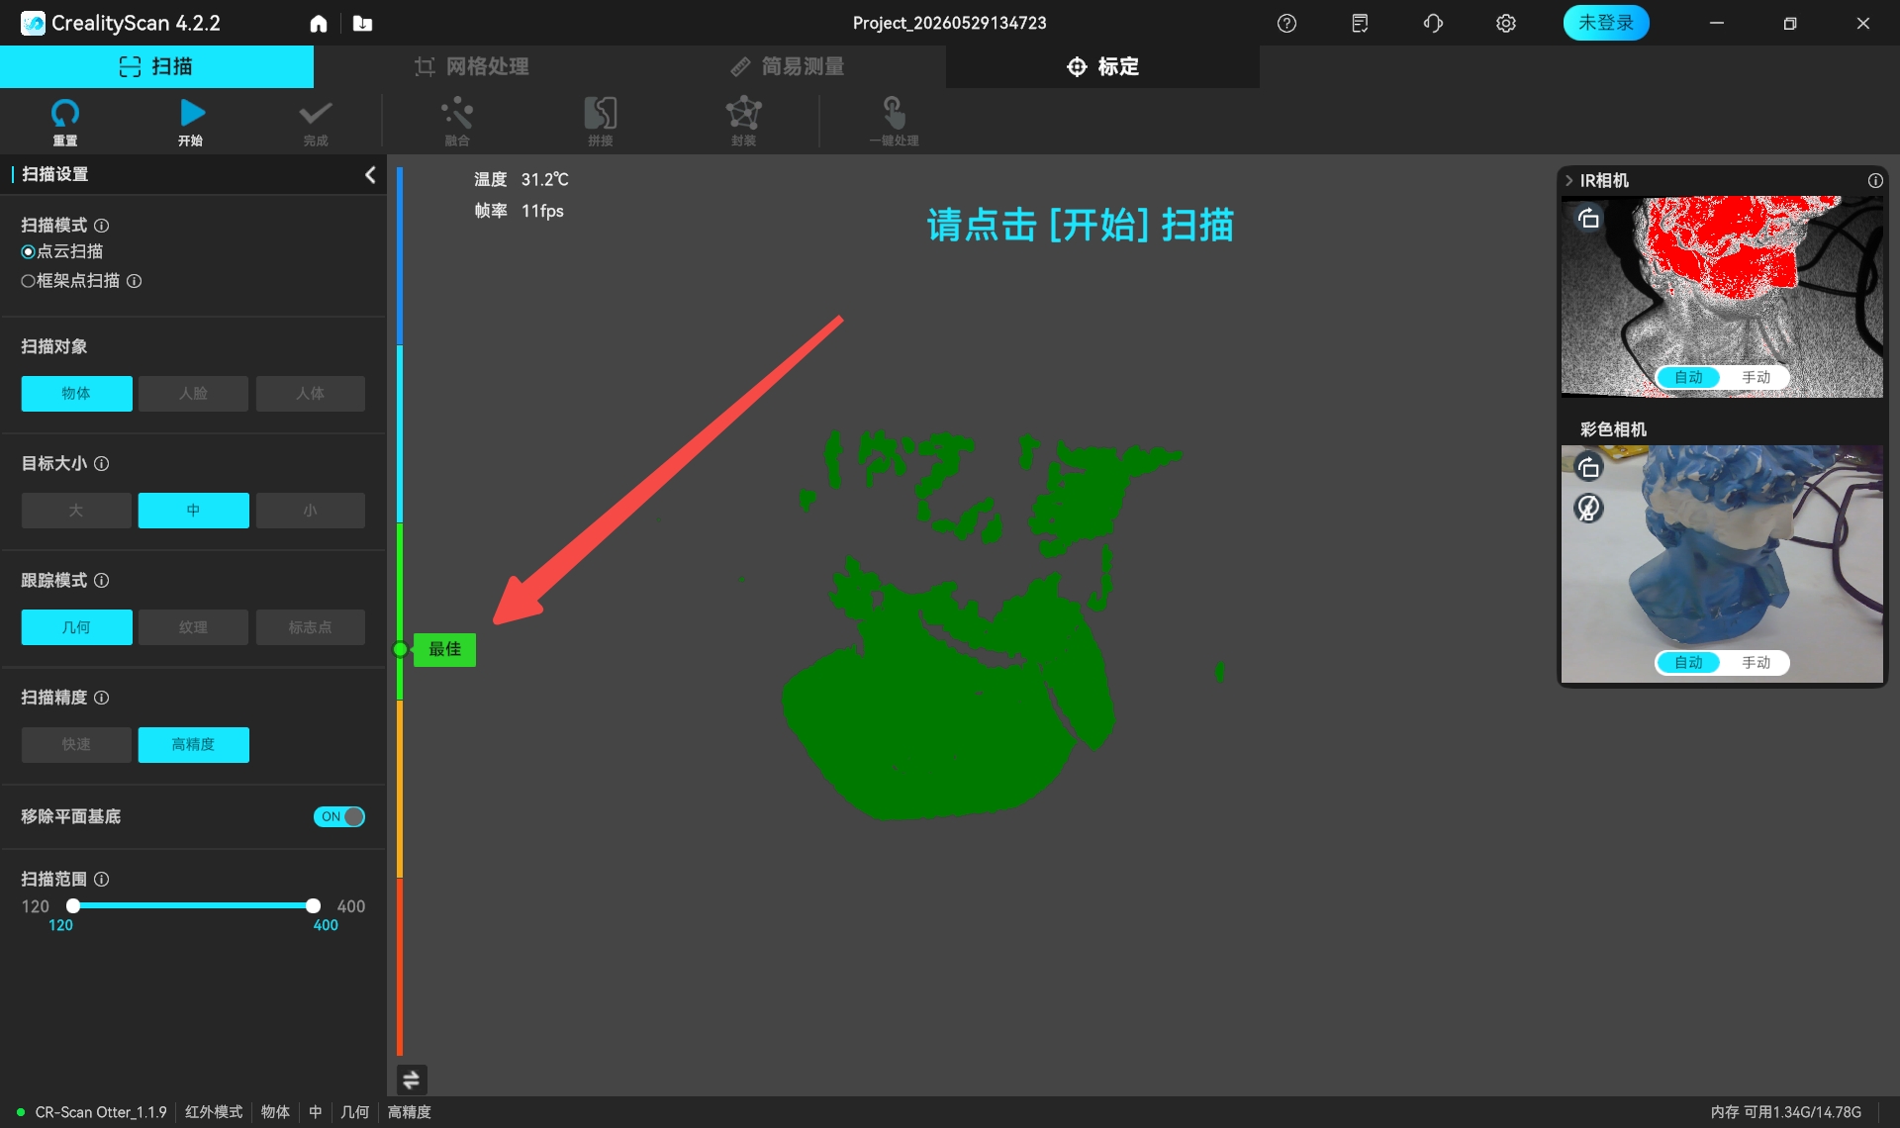Screen dimensions: 1900x1128
Task: Click the info icon beside 跟踪模式
Action: tap(101, 580)
